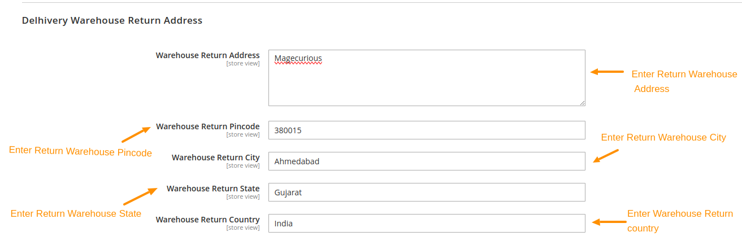Click the Warehouse Return Address label
Screen dimensions: 742x245
point(207,55)
